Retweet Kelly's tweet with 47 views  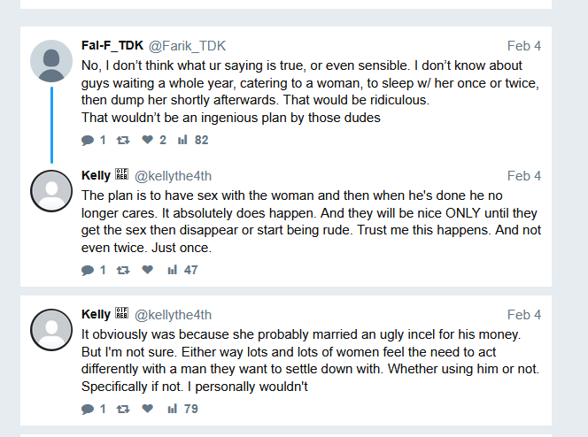click(122, 270)
